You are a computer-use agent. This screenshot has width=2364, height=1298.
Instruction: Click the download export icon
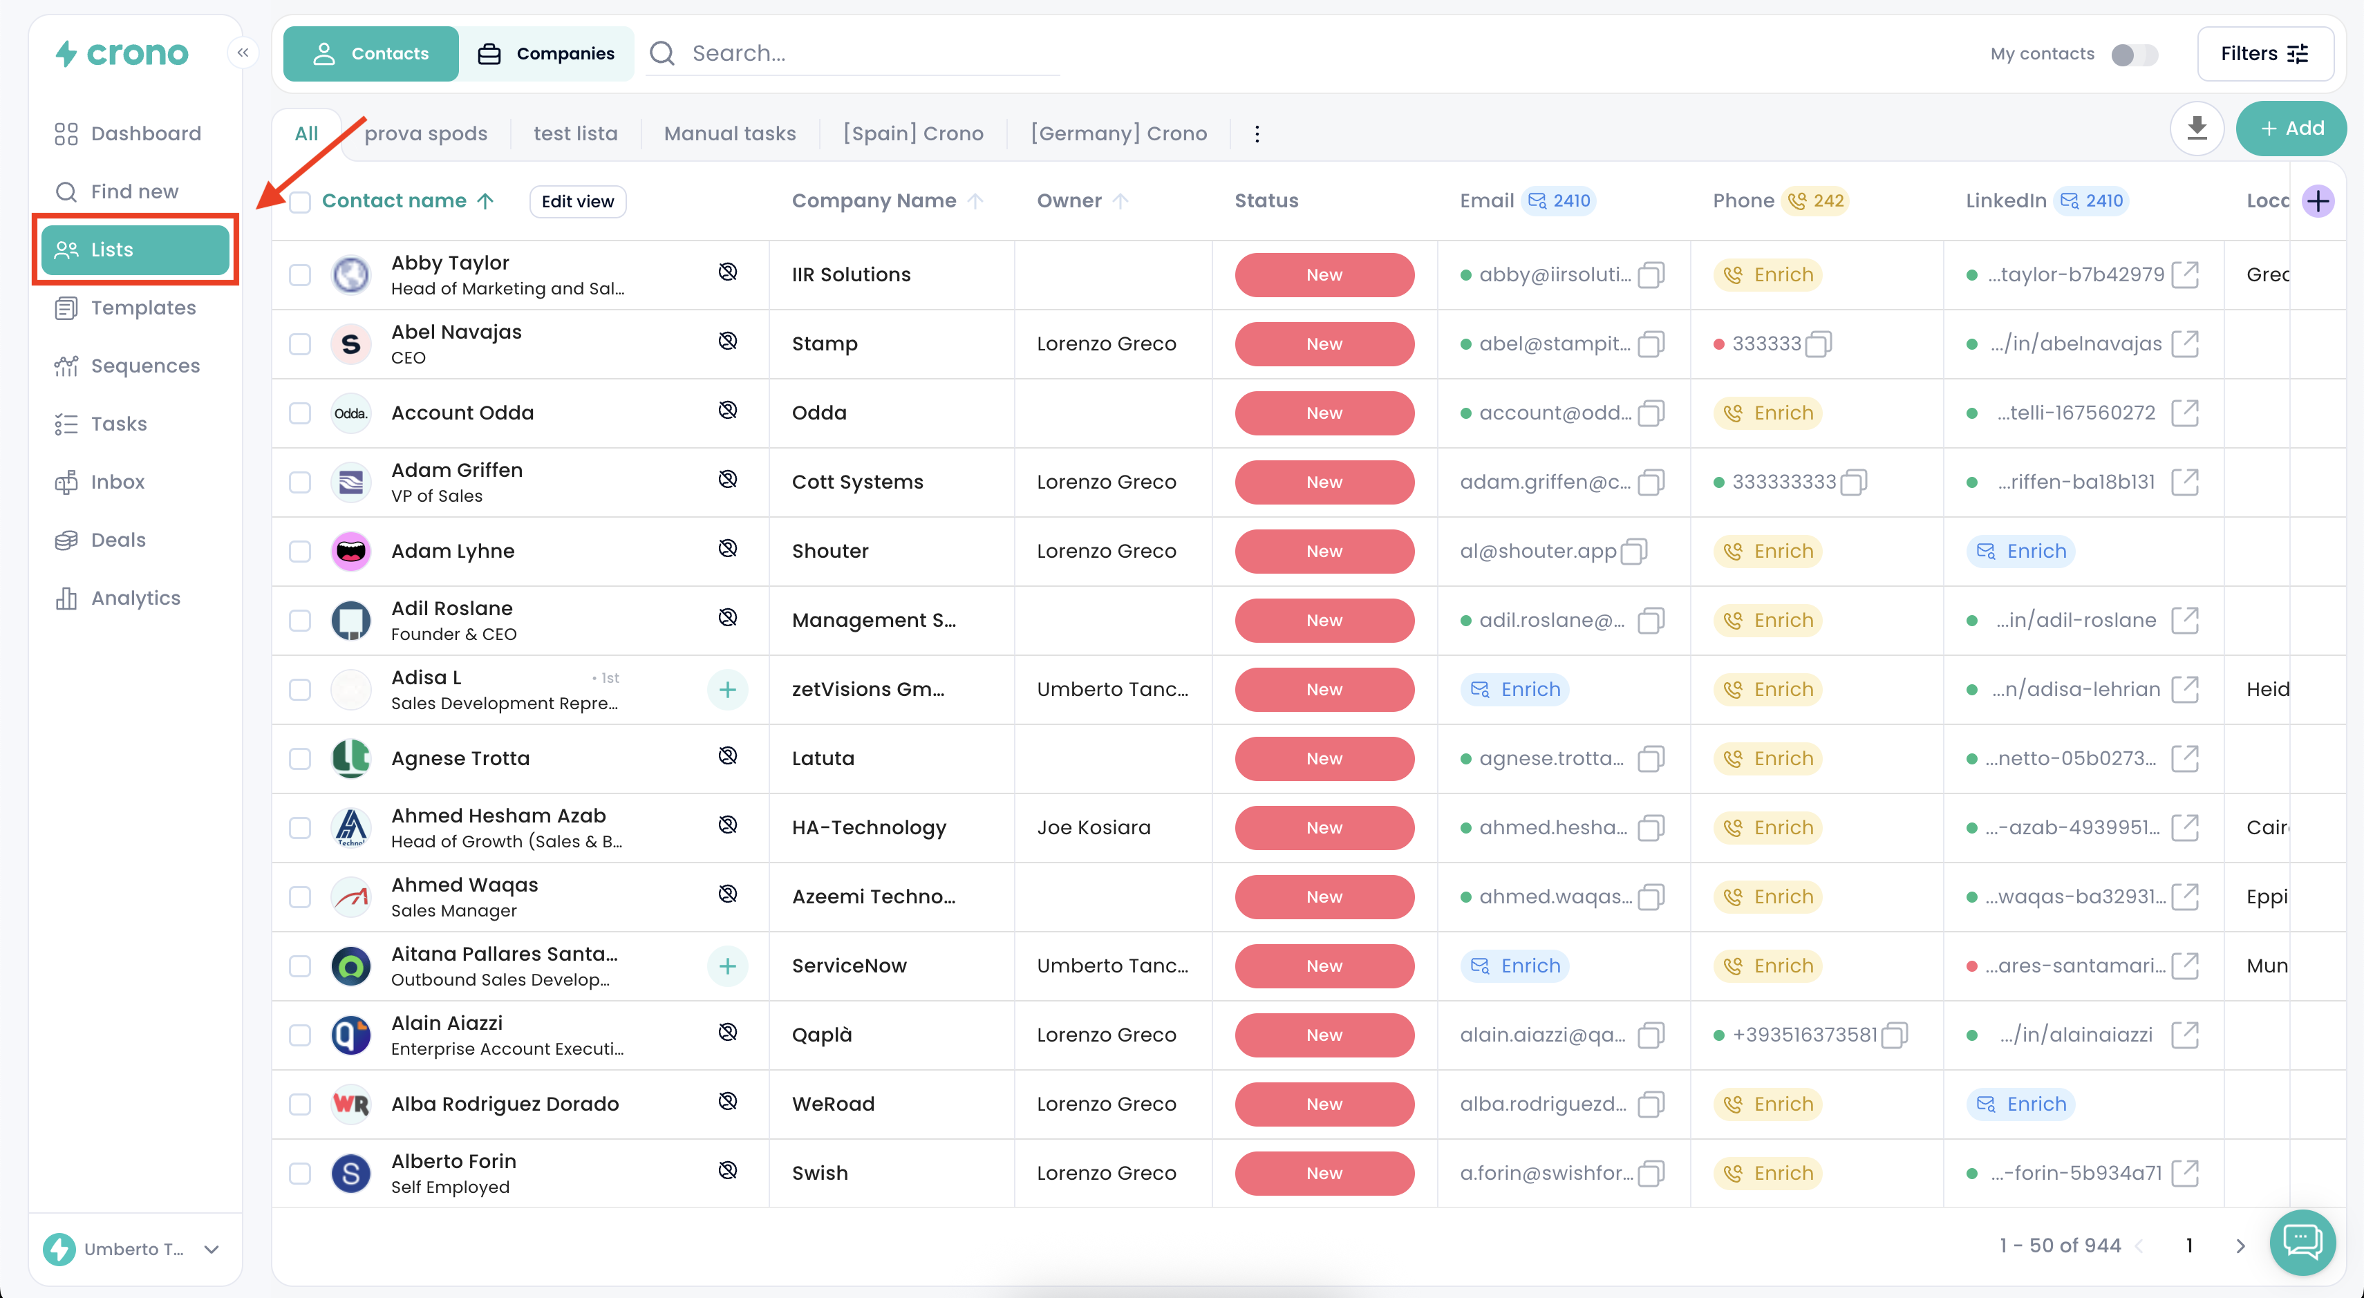(x=2196, y=129)
